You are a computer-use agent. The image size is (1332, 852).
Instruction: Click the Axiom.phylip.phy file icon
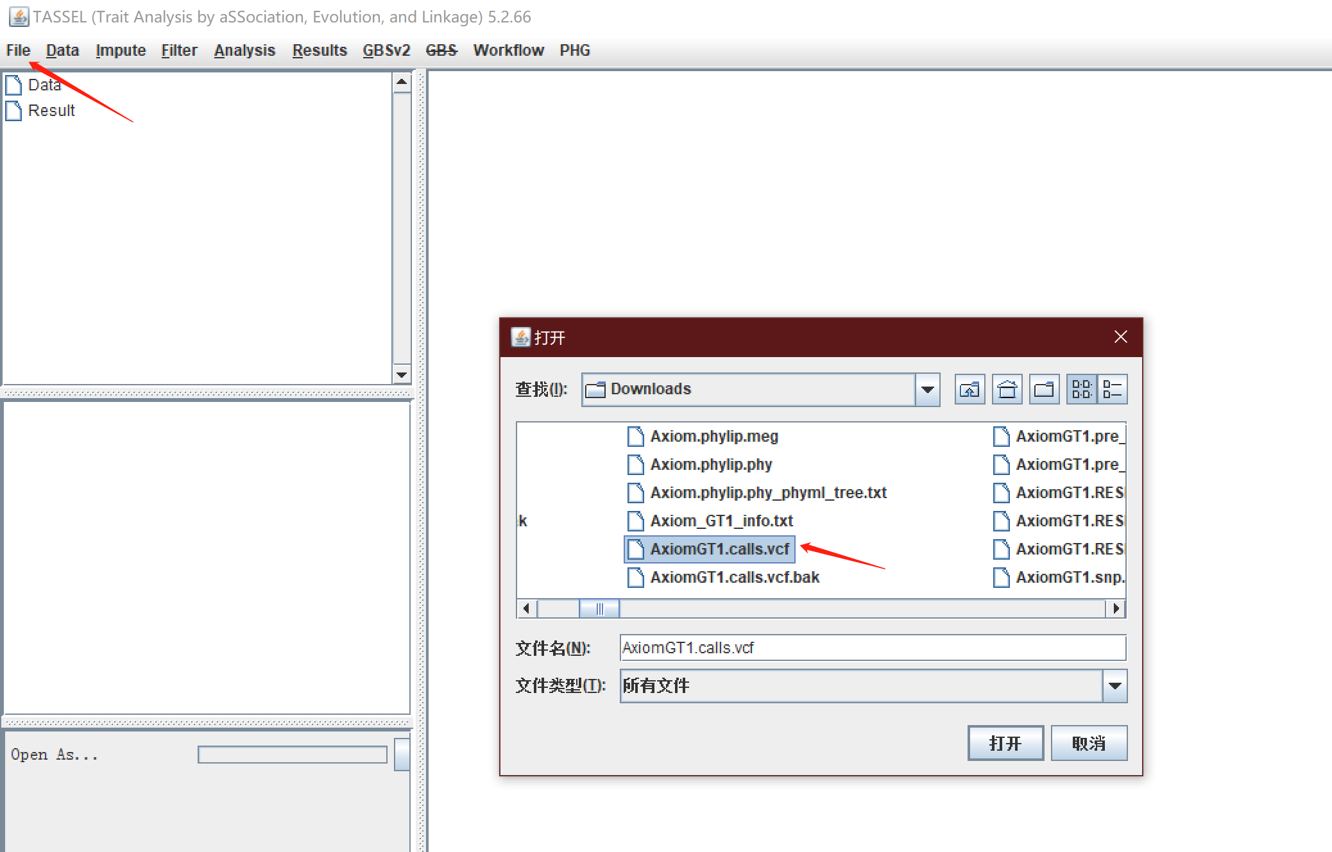(x=635, y=464)
